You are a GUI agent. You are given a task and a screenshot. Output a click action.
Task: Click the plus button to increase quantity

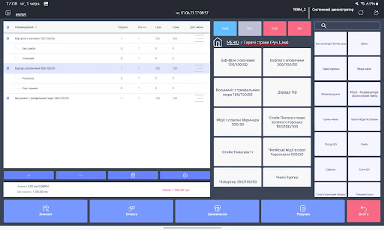(29, 175)
